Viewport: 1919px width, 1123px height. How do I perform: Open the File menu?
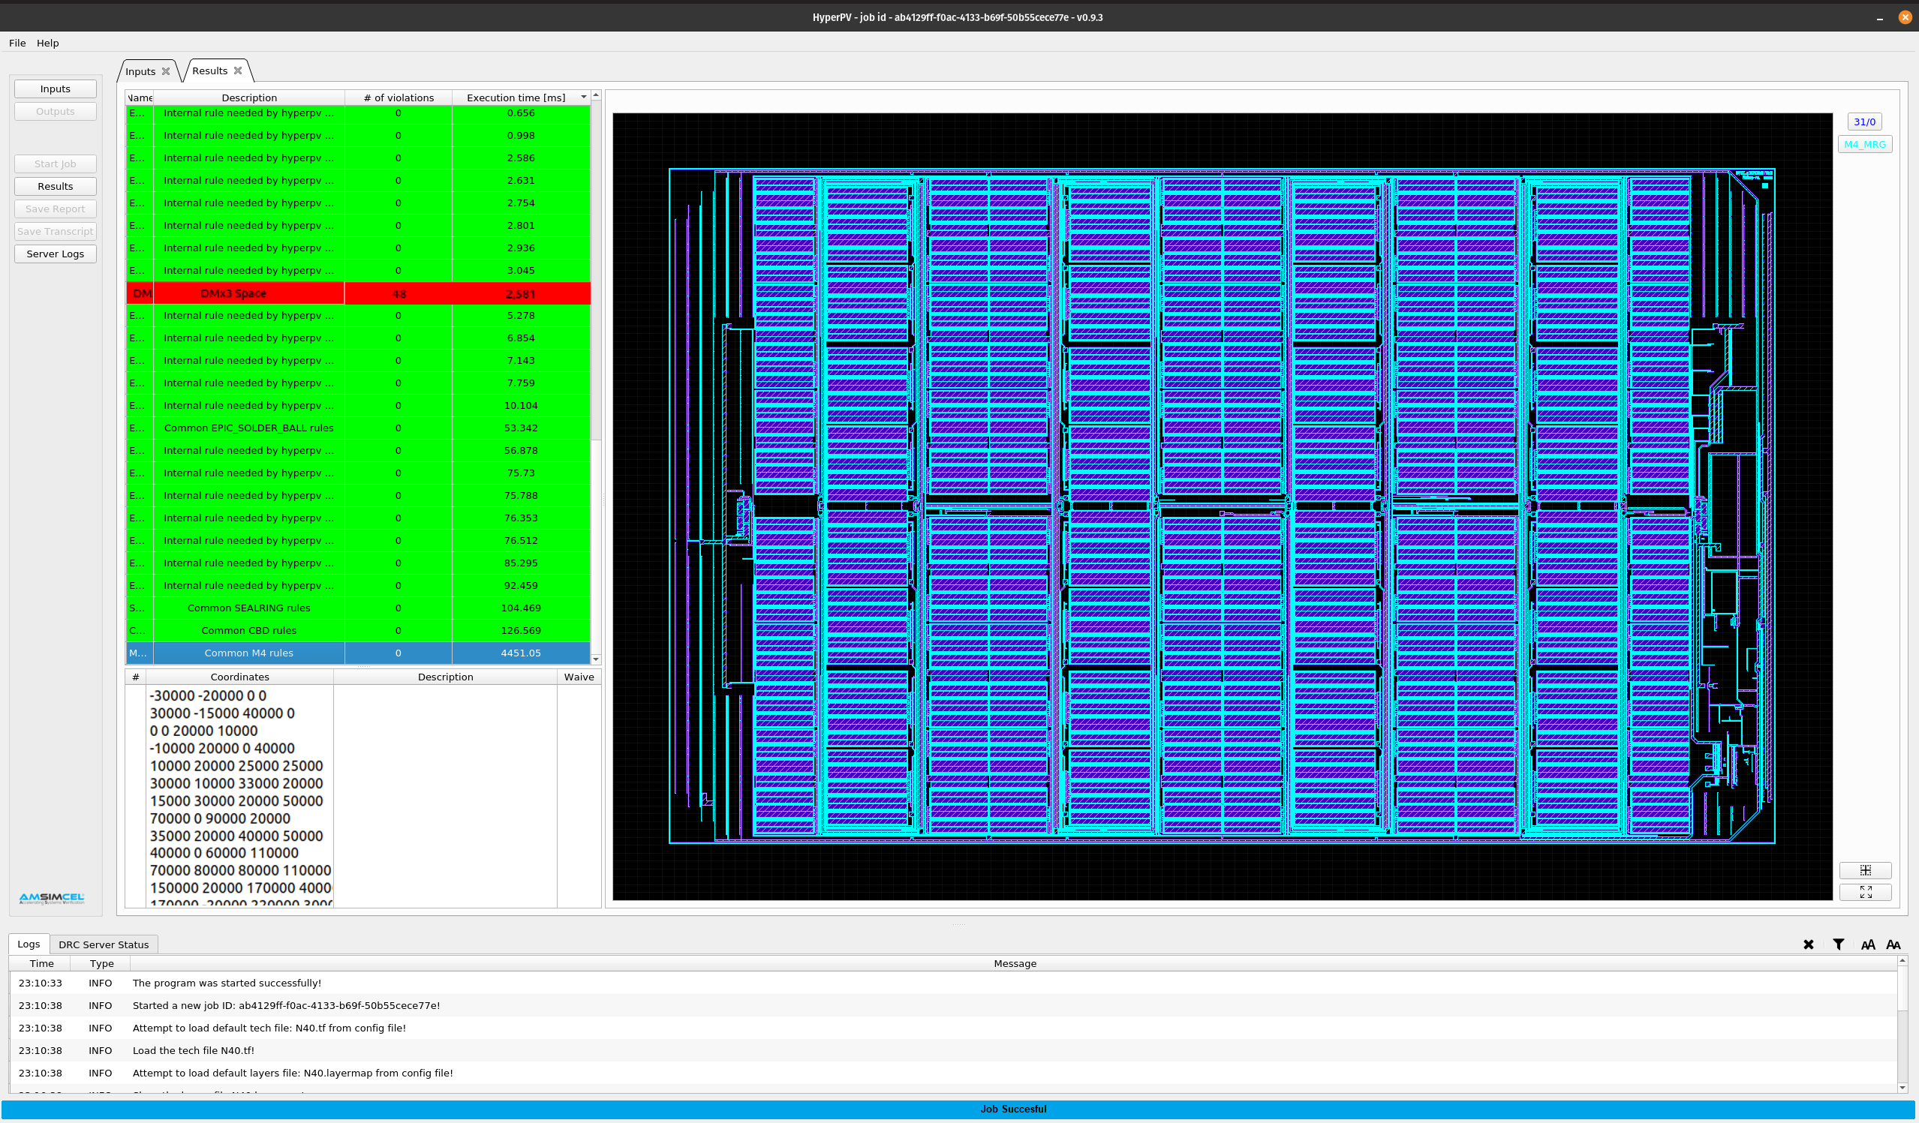[17, 44]
